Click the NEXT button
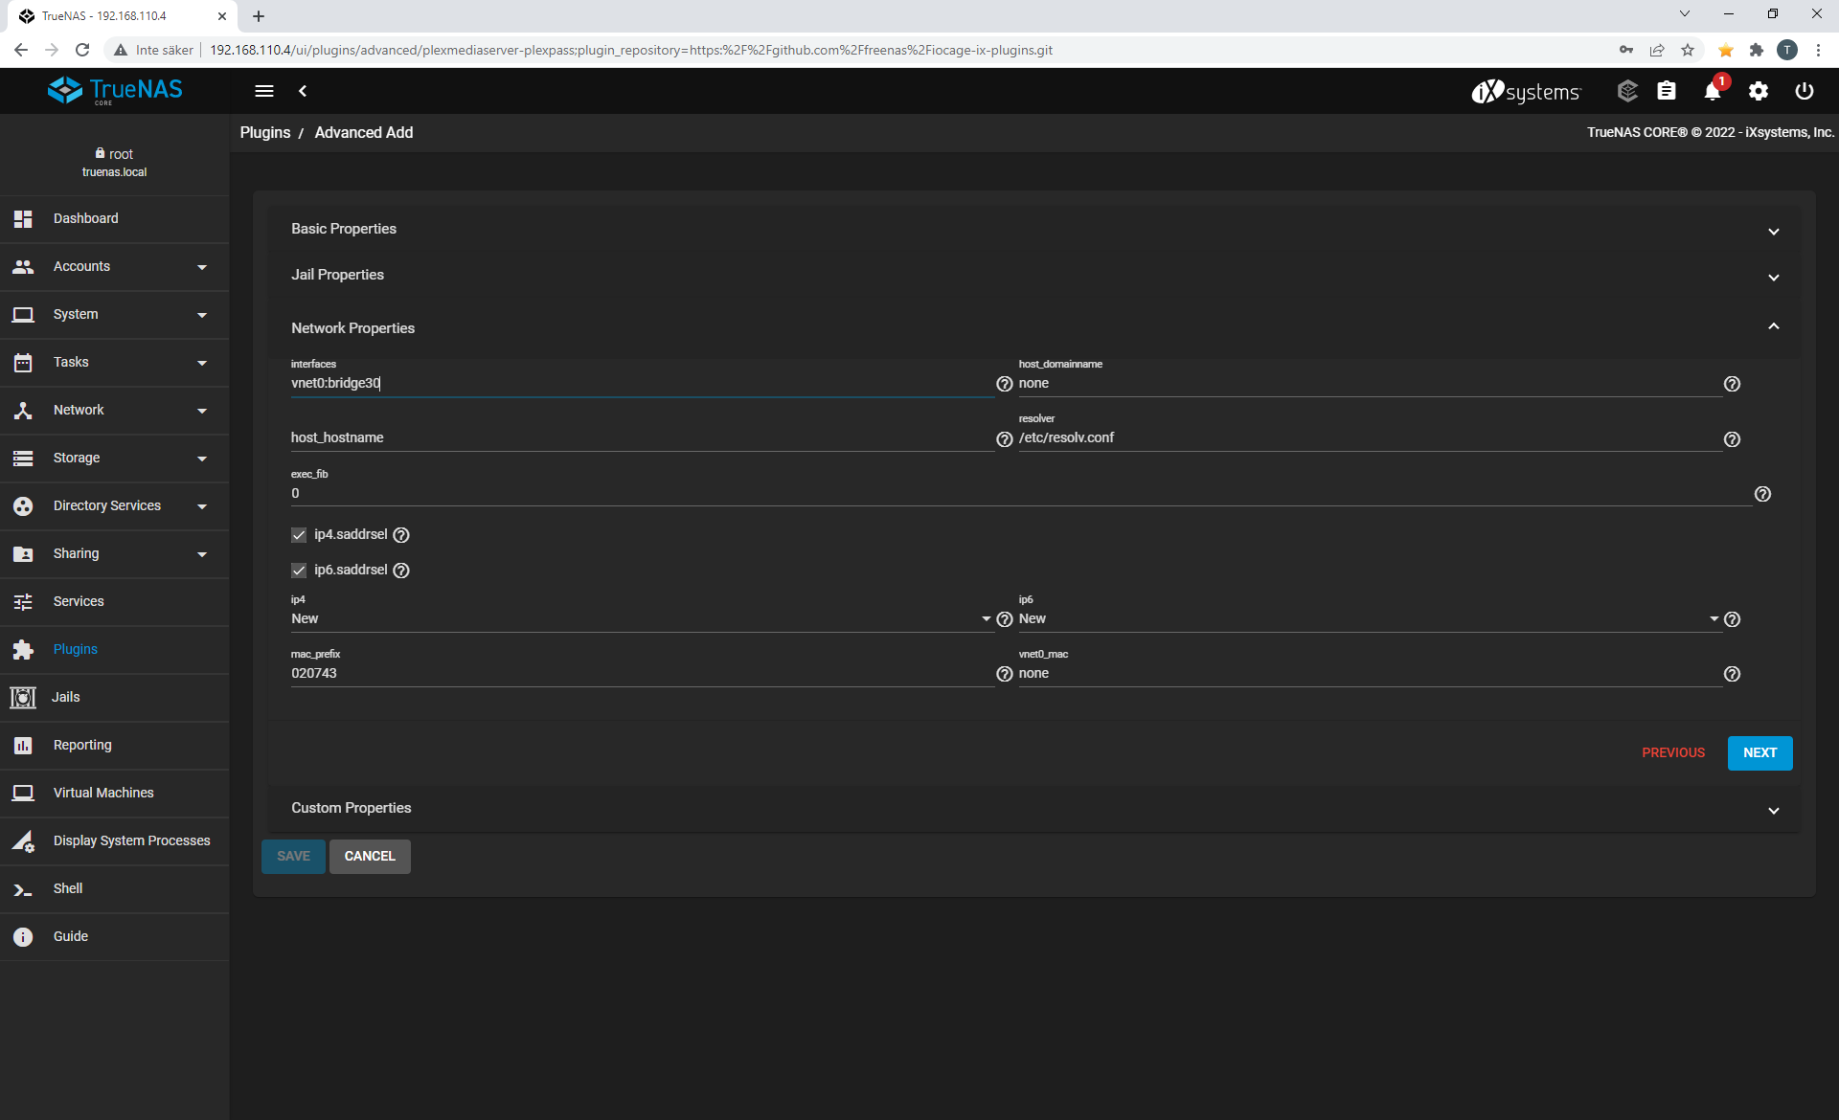 coord(1760,753)
